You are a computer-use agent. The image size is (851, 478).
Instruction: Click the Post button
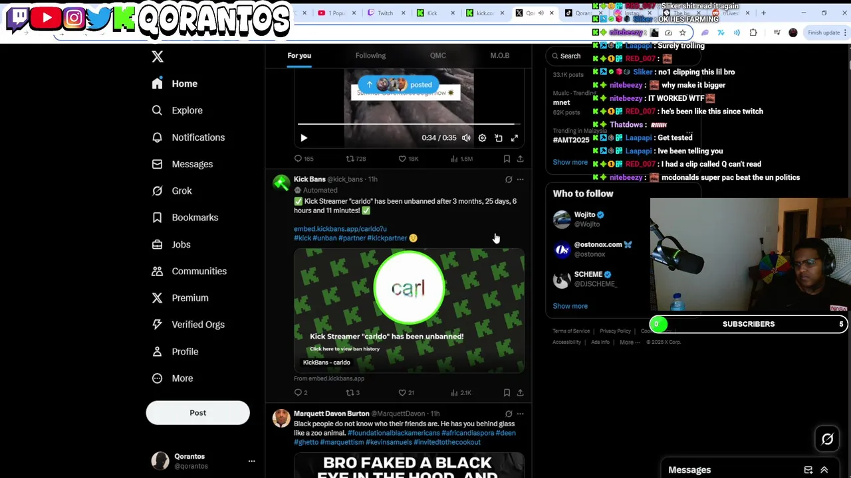coord(197,413)
